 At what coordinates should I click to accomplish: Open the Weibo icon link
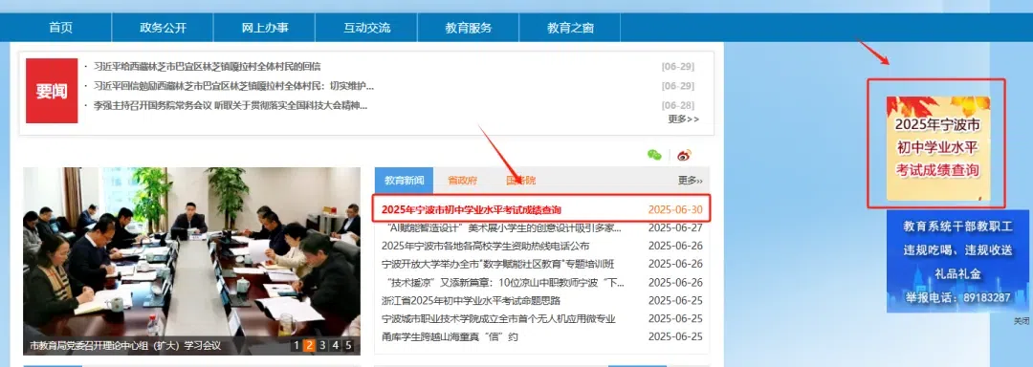(685, 155)
